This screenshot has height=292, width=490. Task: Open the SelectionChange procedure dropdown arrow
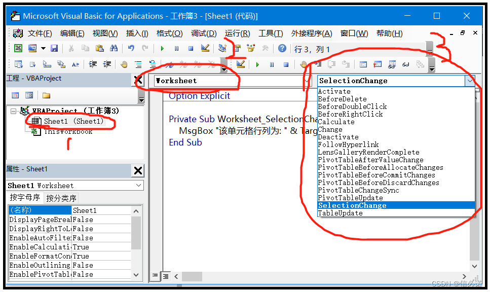click(470, 81)
